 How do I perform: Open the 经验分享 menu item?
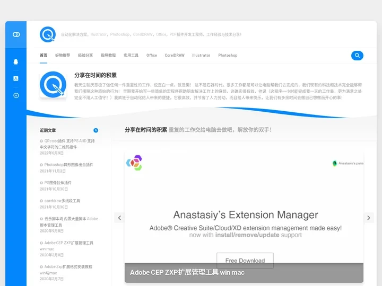click(85, 56)
